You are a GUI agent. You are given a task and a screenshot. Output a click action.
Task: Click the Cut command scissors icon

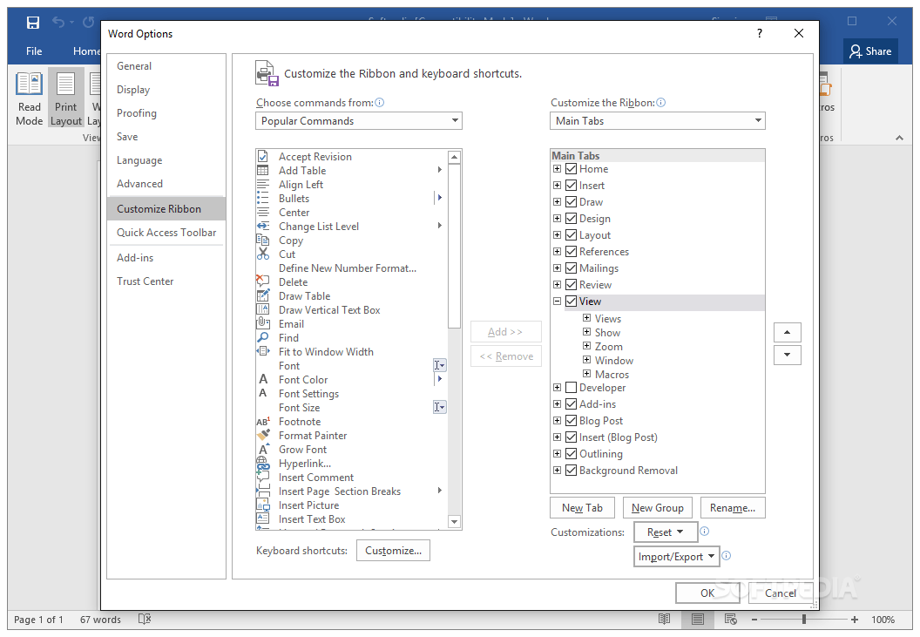pyautogui.click(x=263, y=254)
